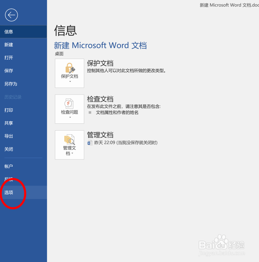Go back using the circular arrow button

(11, 15)
